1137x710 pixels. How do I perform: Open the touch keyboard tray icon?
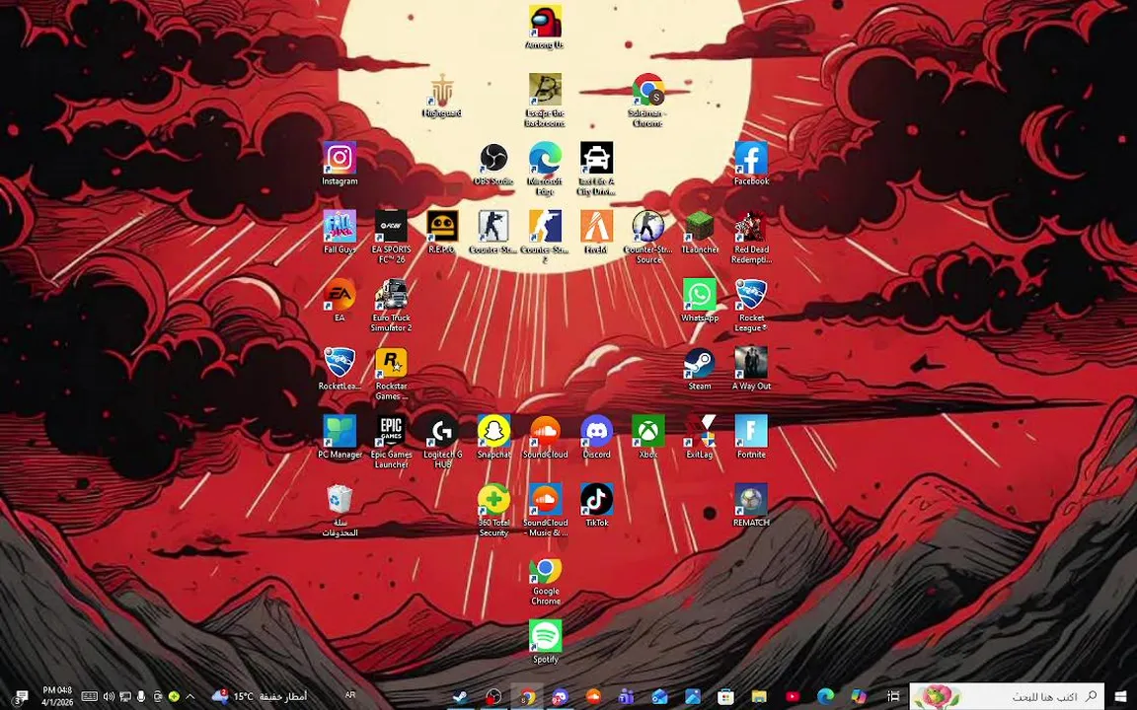pyautogui.click(x=89, y=696)
